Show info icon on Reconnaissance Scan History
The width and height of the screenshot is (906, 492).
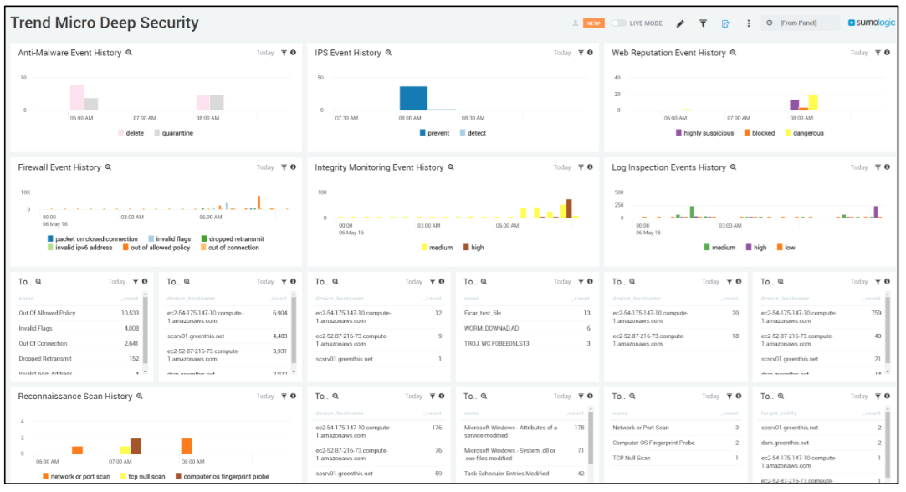pos(293,397)
